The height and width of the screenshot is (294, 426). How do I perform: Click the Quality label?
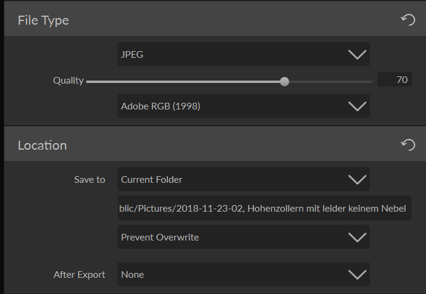[68, 81]
